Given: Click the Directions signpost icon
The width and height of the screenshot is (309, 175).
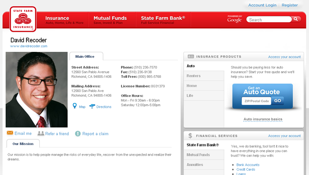Looking at the screenshot, I should (x=92, y=106).
